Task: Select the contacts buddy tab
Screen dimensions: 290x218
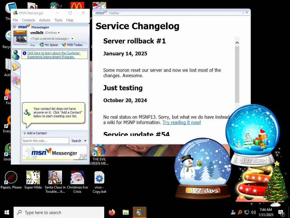Action: point(16,55)
